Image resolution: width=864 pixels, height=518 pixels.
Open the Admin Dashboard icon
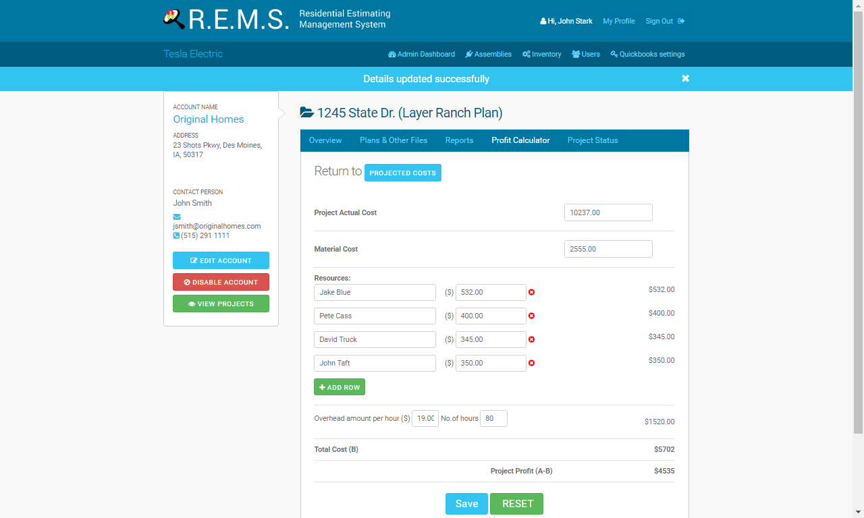(391, 54)
